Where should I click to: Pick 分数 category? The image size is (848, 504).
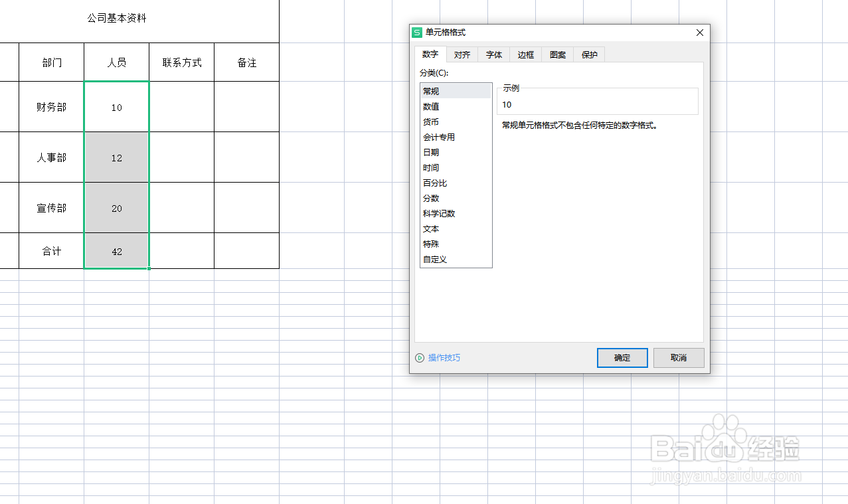point(456,198)
